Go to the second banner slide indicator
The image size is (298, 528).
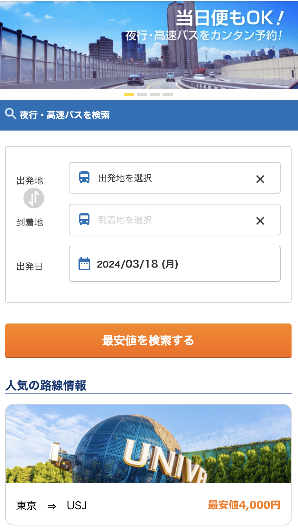[x=142, y=95]
